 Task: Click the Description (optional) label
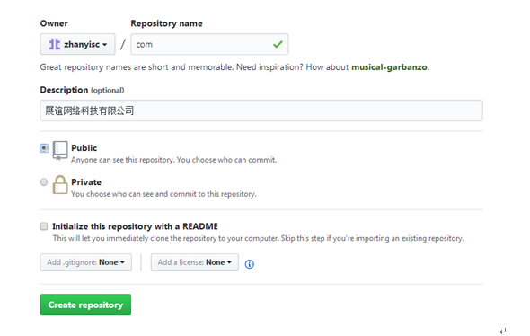[x=82, y=90]
